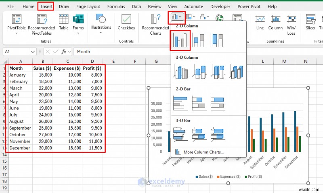The width and height of the screenshot is (323, 193).
Task: Select the Profit ($) header cell
Action: 92,68
